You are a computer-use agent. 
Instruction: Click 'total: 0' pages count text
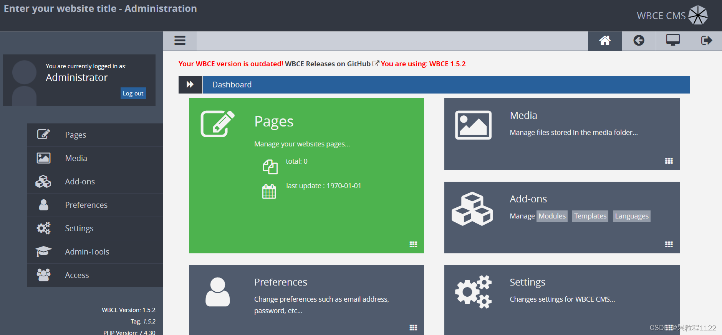(297, 161)
